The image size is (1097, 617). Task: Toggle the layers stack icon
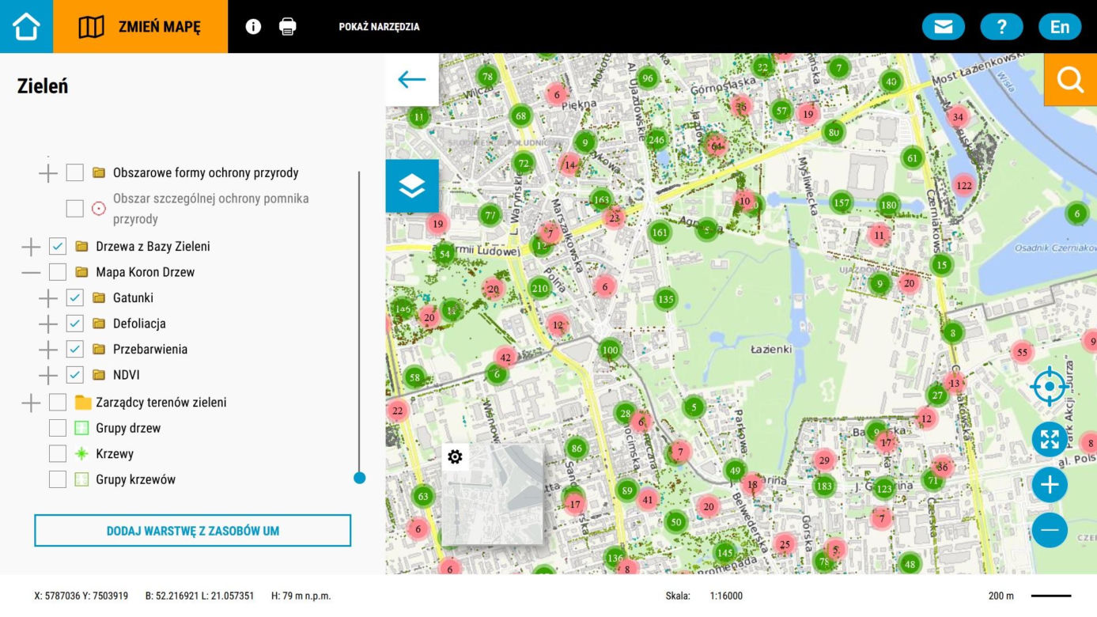(412, 186)
